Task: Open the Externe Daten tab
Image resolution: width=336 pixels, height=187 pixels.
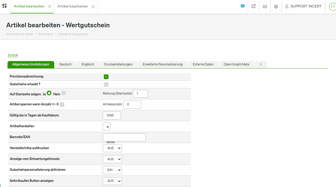Action: [x=203, y=64]
